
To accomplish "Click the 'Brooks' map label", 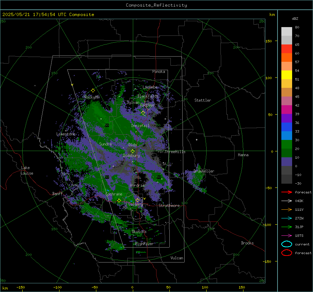I will 247,243.
